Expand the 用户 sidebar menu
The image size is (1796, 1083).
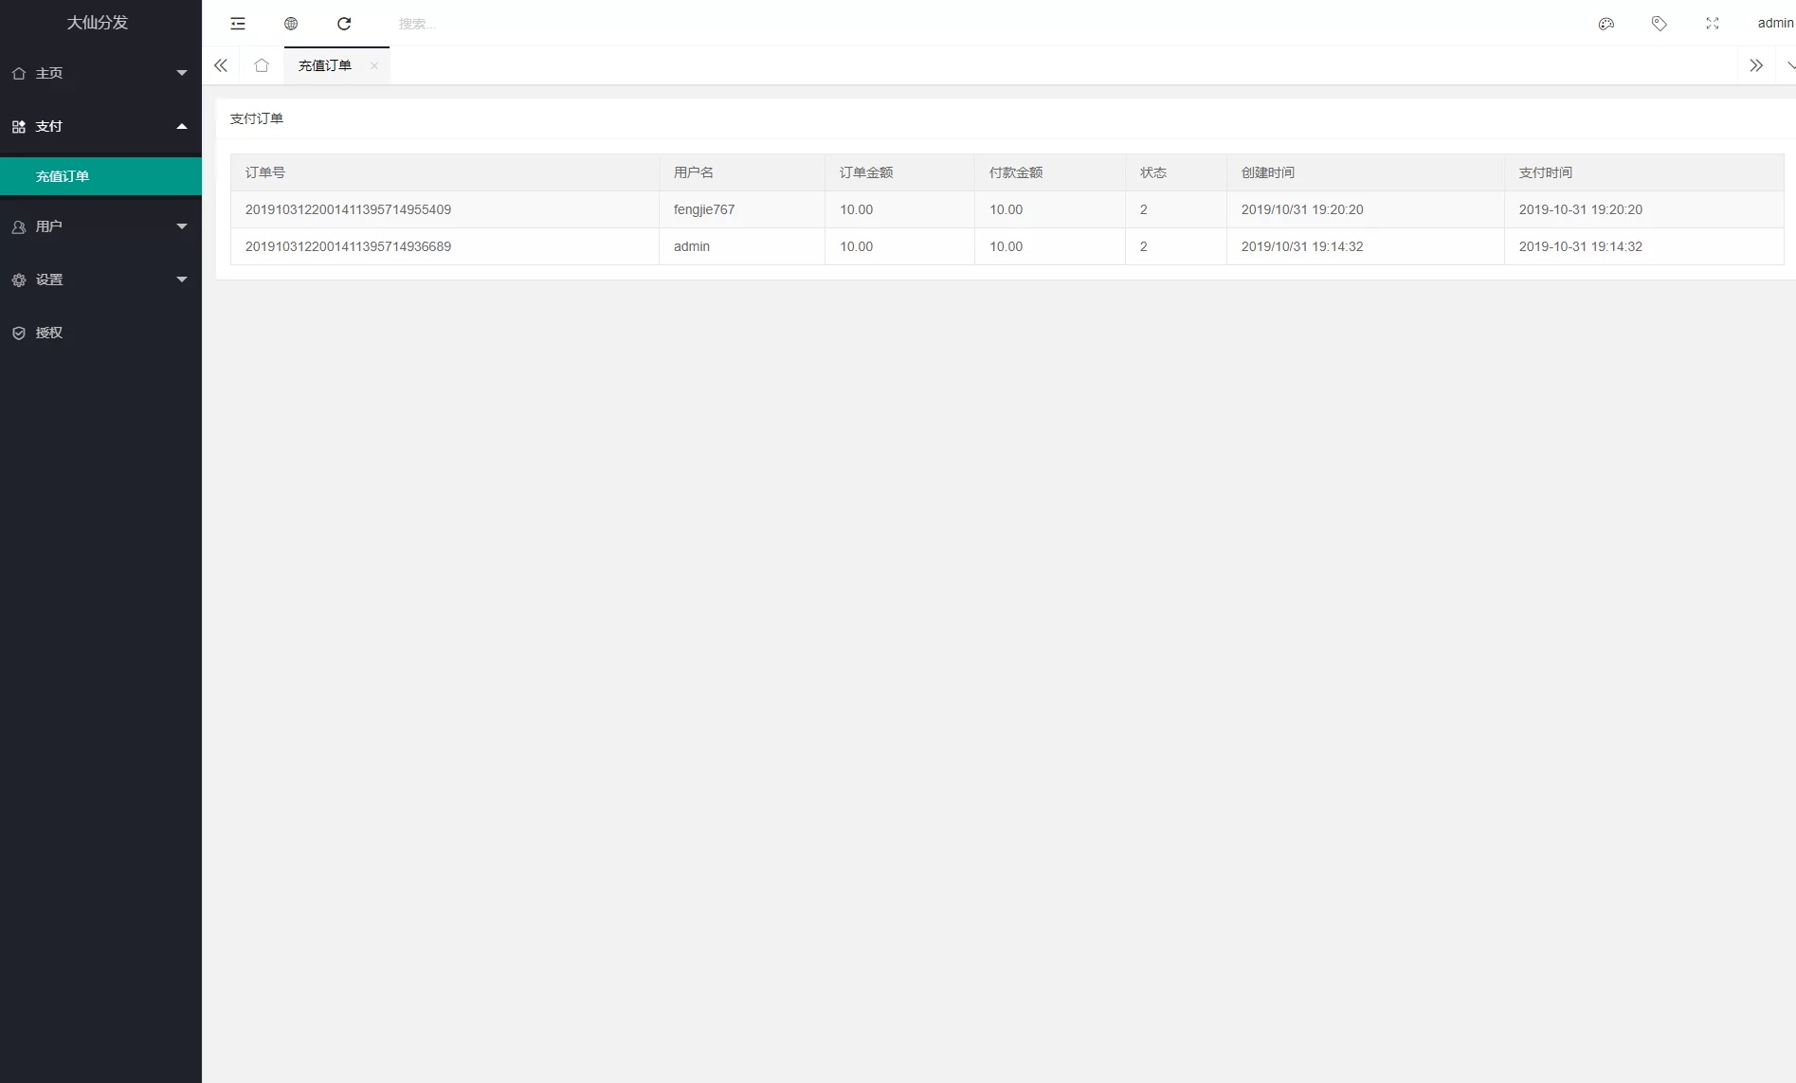[100, 226]
